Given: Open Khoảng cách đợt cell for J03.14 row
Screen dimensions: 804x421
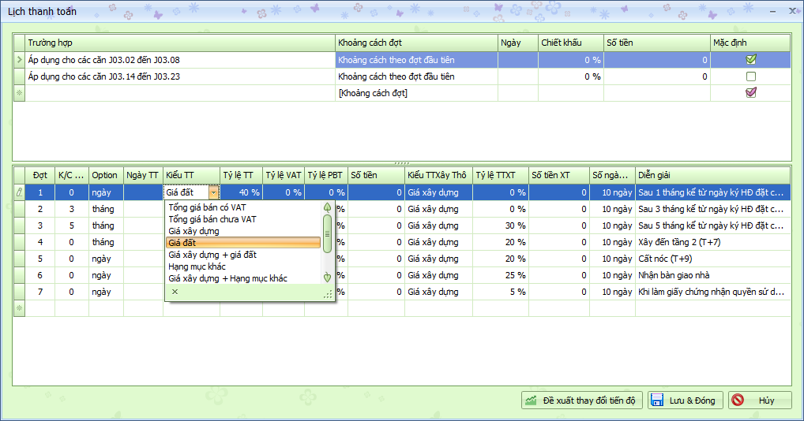Looking at the screenshot, I should click(415, 76).
